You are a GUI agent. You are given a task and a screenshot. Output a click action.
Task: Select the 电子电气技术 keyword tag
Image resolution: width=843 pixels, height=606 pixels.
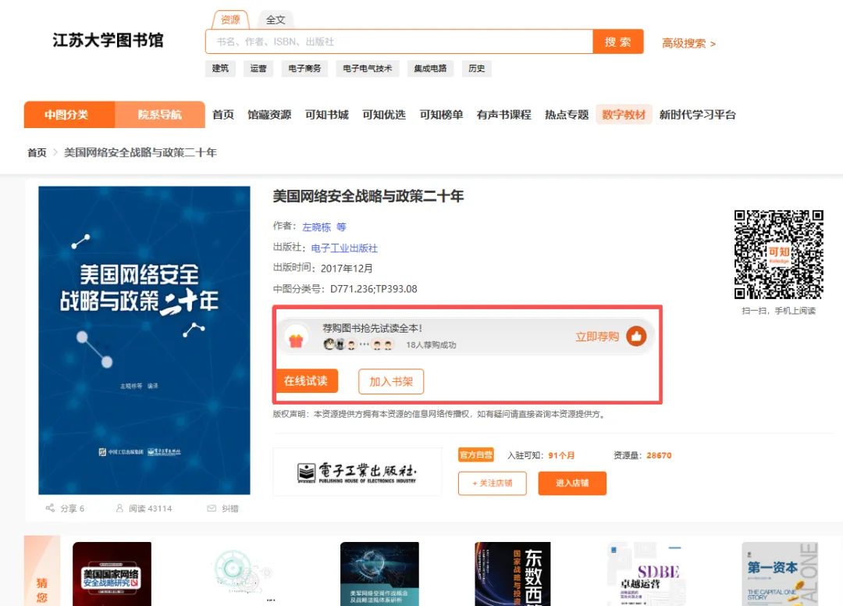tap(367, 68)
